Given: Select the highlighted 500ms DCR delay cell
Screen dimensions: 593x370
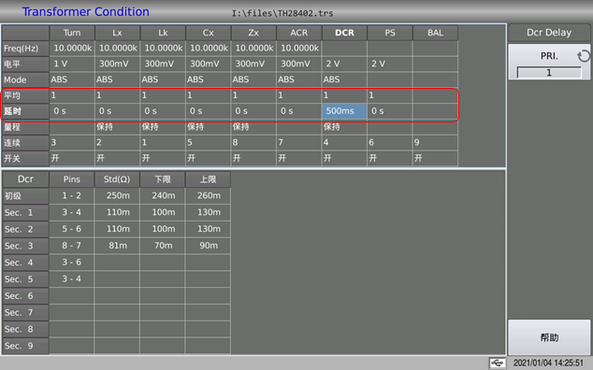Looking at the screenshot, I should [344, 111].
